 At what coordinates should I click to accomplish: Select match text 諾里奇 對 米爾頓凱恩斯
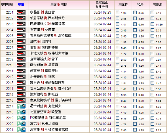47,83
